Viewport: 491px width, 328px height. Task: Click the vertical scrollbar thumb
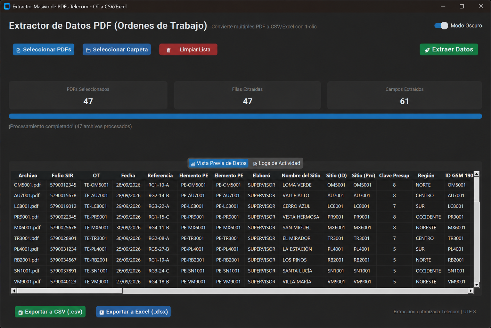tap(477, 190)
